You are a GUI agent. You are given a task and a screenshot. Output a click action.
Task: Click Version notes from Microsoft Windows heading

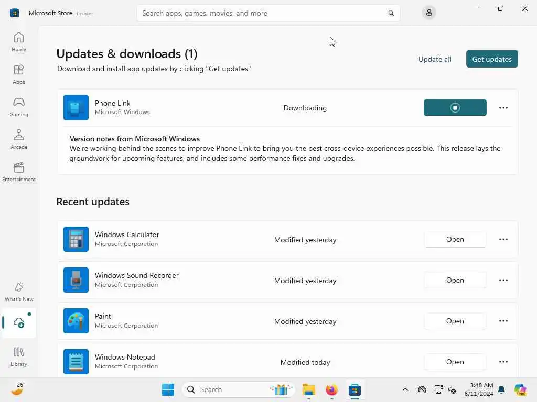135,139
